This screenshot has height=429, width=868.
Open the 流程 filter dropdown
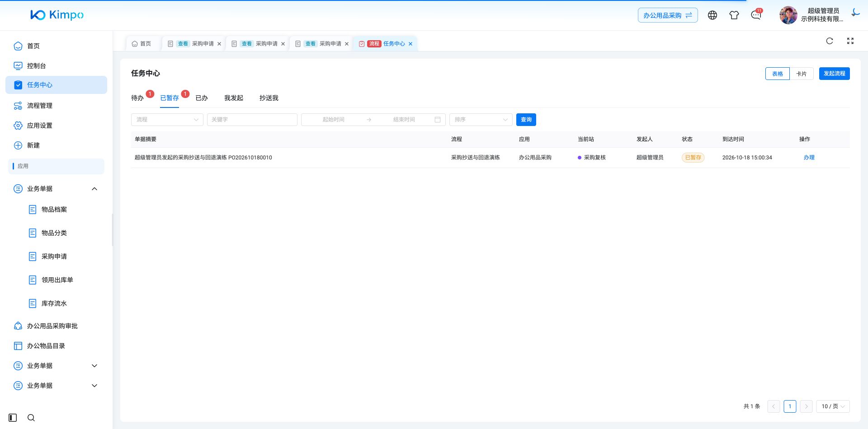tap(167, 120)
